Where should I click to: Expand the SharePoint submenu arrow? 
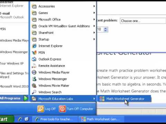94,33
